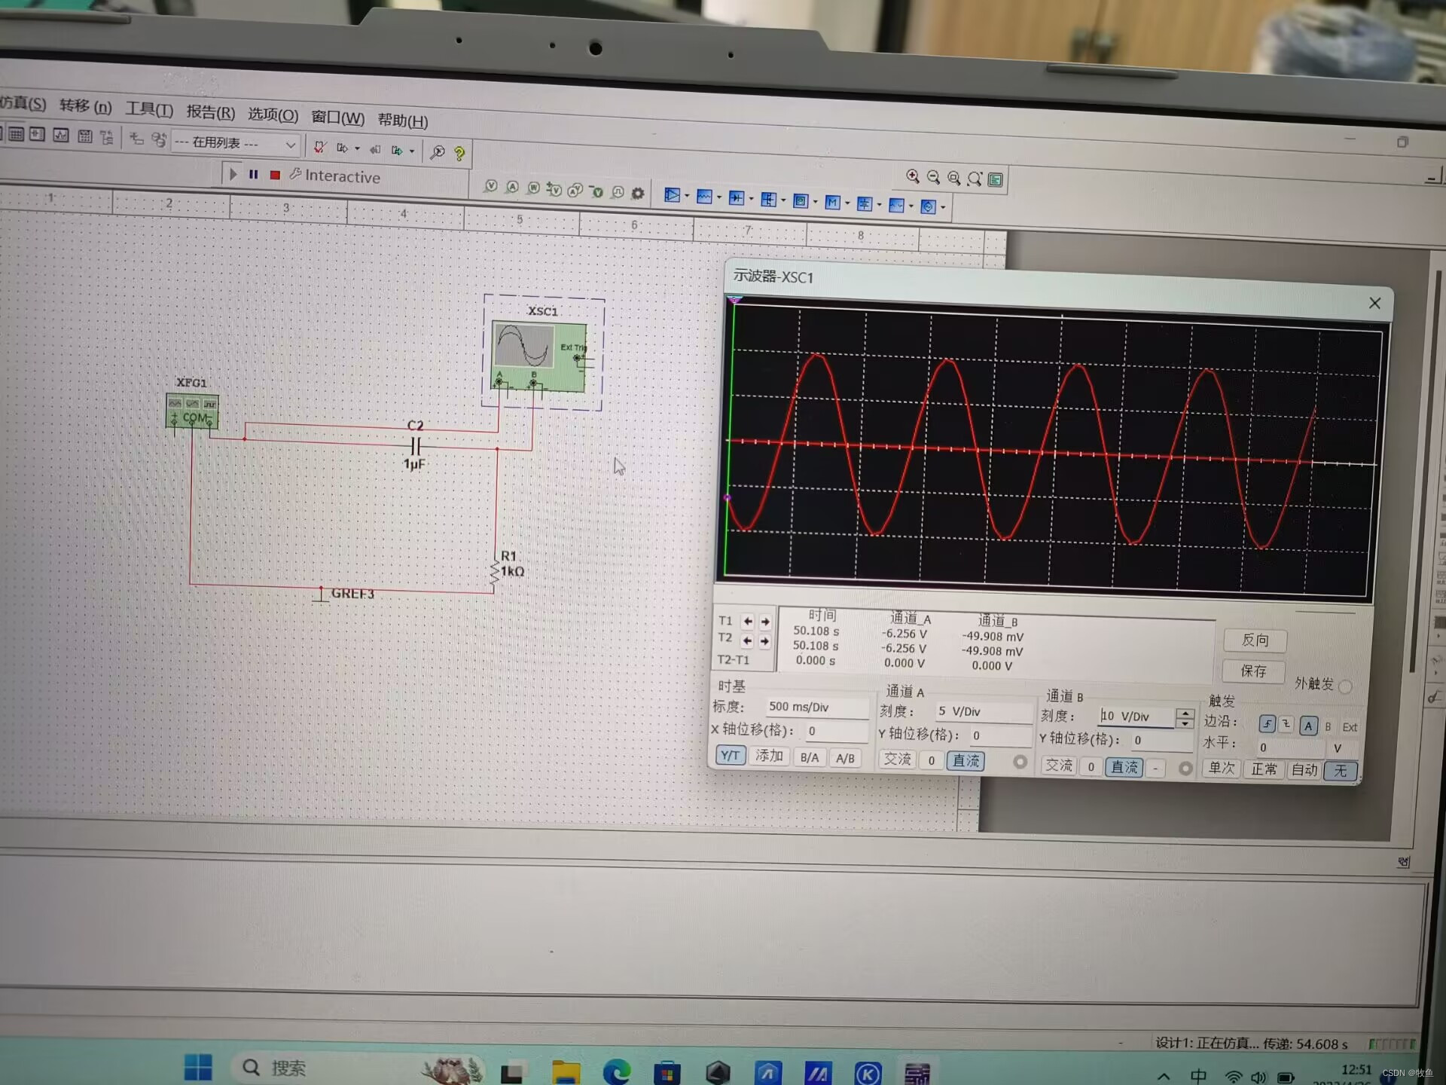The height and width of the screenshot is (1085, 1446).
Task: Click the place analog component icon
Action: (x=801, y=201)
